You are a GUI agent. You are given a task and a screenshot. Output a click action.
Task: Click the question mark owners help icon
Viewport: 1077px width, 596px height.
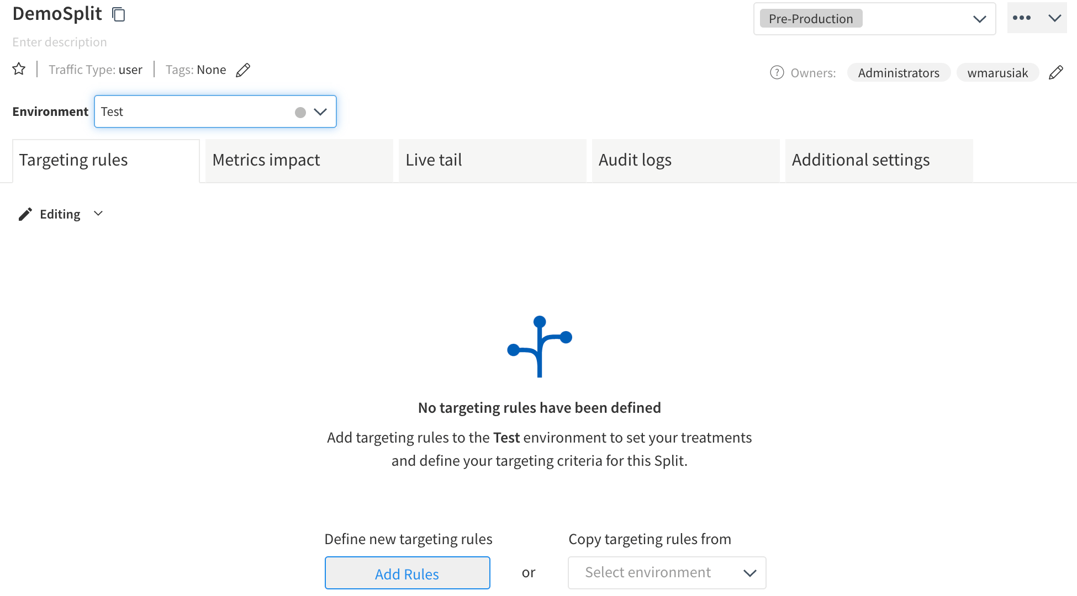(777, 72)
